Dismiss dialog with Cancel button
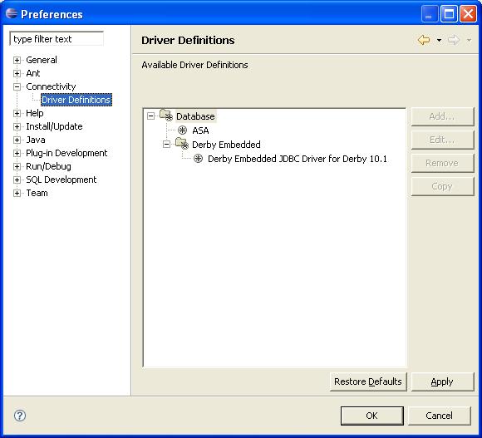Screen dimensions: 482x438 pos(440,416)
